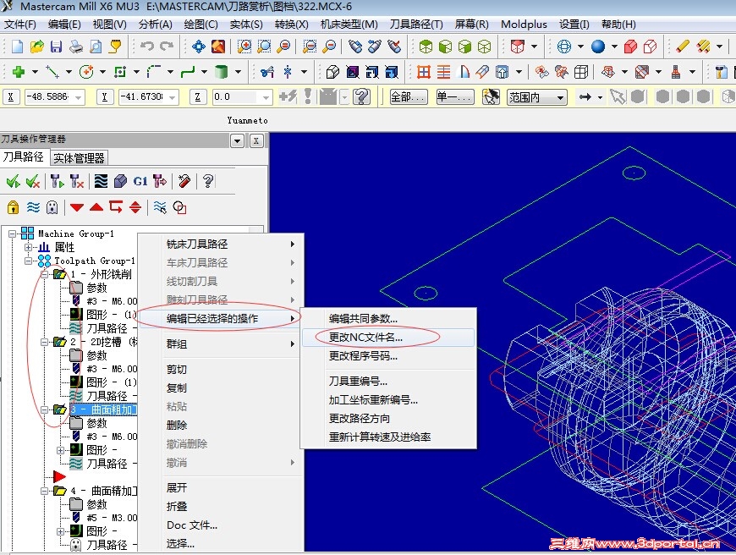Image resolution: width=736 pixels, height=555 pixels.
Task: Click the G1 post process icon
Action: tap(139, 180)
